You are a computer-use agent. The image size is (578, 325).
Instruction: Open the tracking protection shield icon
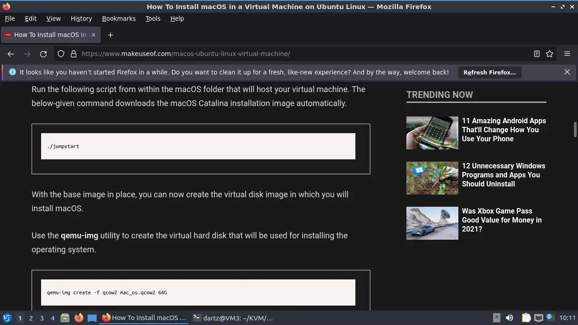coord(61,54)
